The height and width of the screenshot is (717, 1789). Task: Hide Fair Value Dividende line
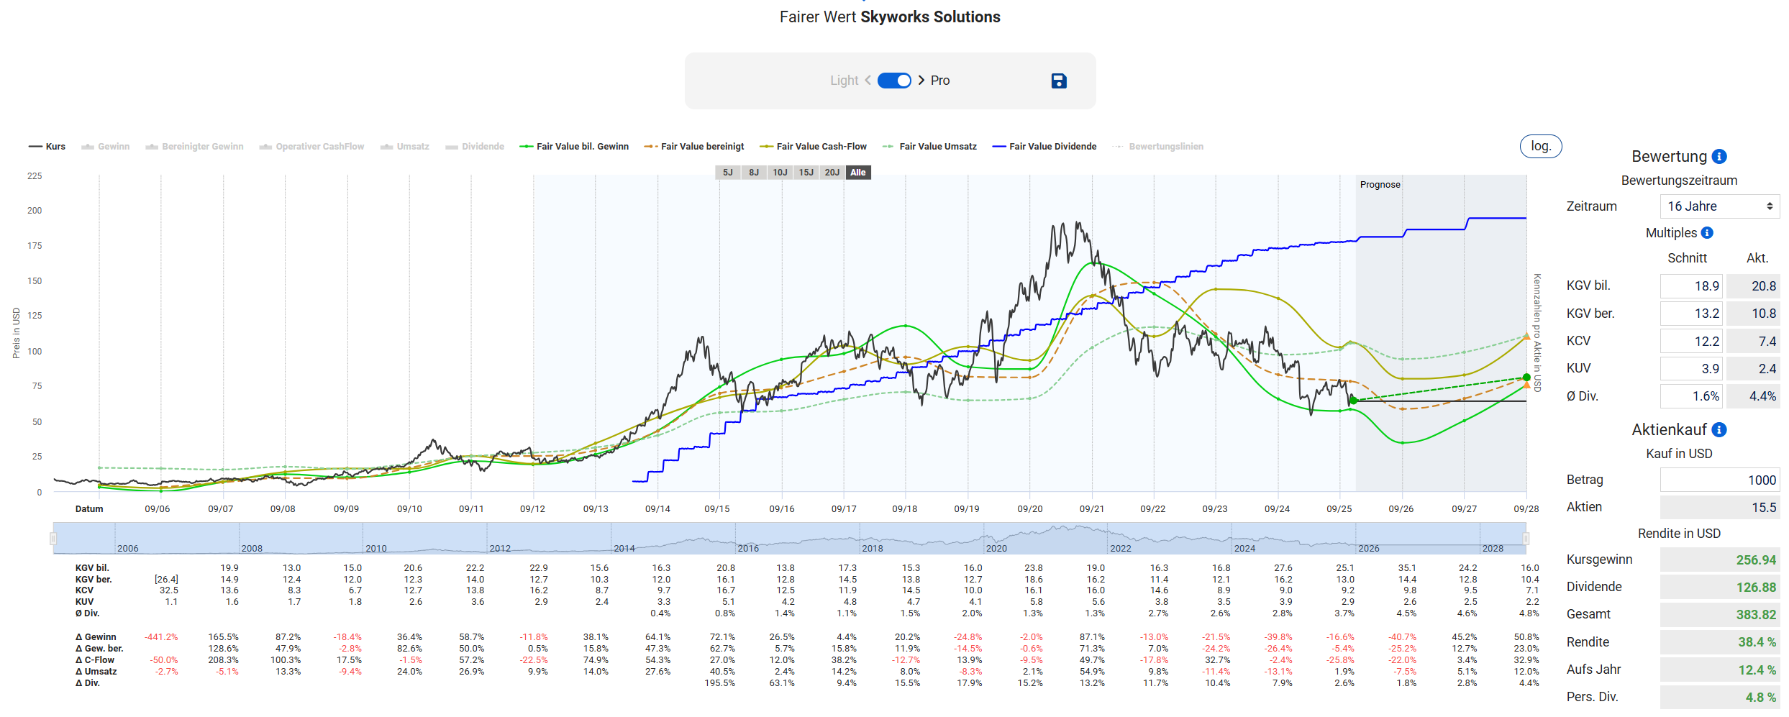coord(1044,147)
